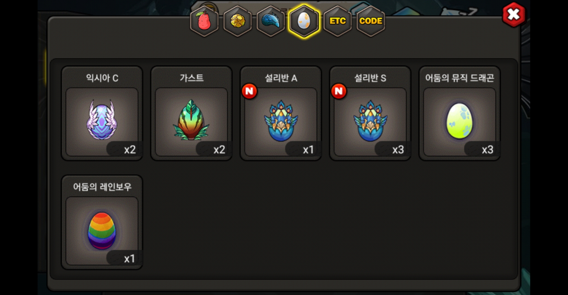Open the fruit food category tab
The image size is (568, 295).
click(204, 21)
